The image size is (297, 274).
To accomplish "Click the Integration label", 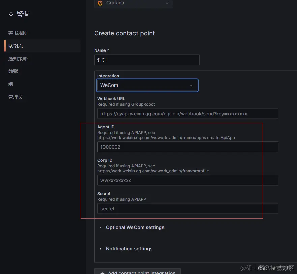I will coord(108,76).
